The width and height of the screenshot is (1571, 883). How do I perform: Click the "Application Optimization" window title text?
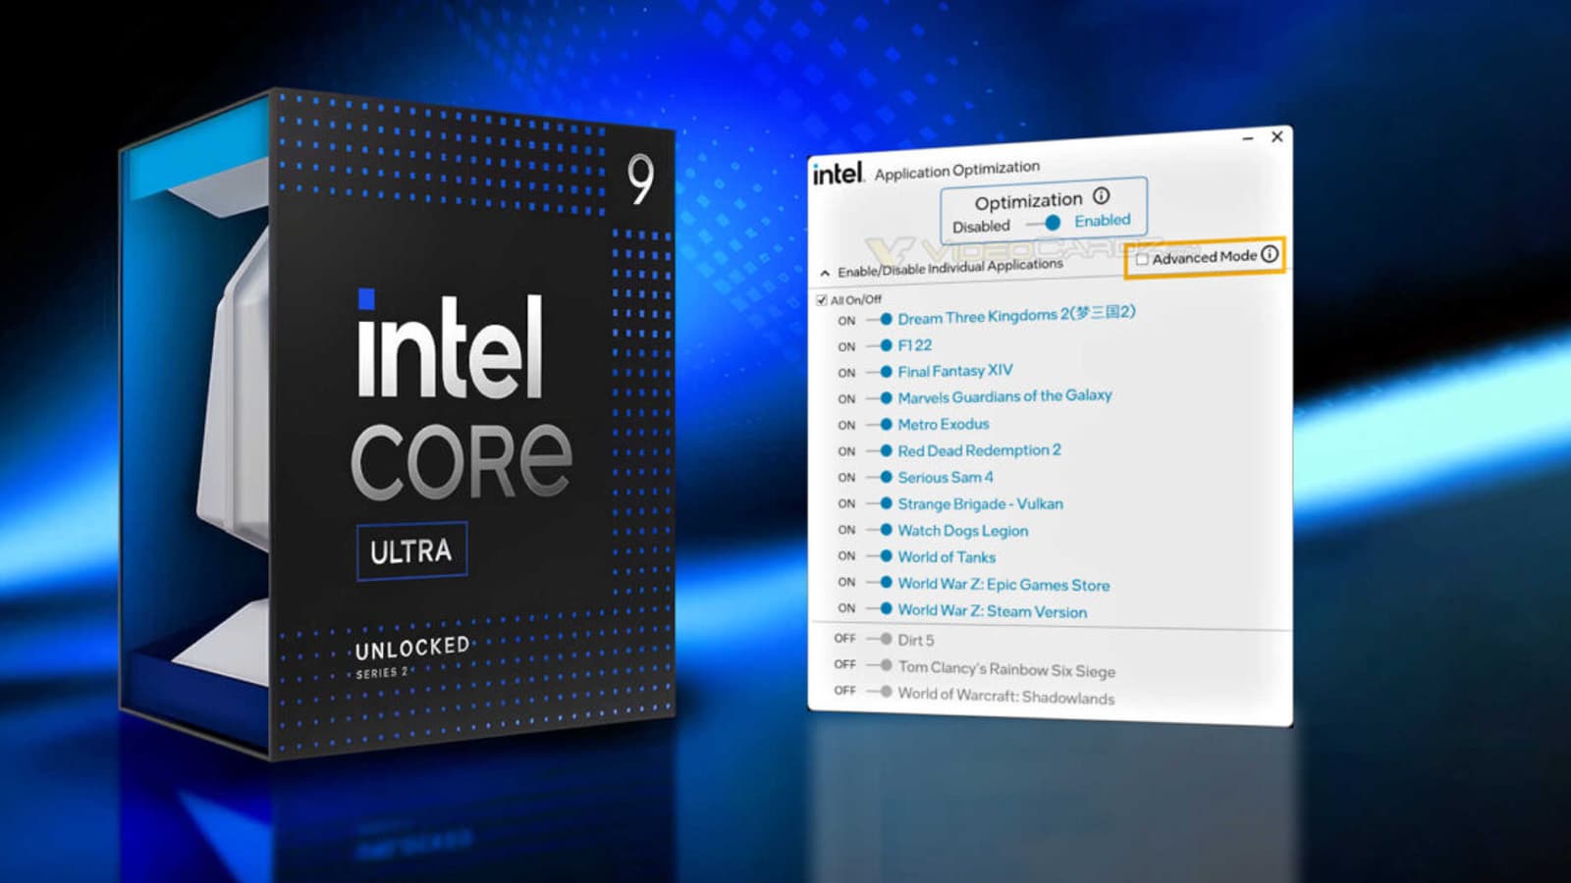click(x=957, y=171)
